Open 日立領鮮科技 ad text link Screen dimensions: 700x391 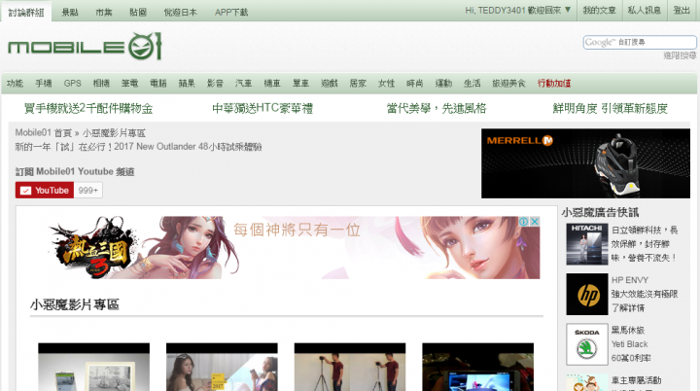click(x=645, y=244)
